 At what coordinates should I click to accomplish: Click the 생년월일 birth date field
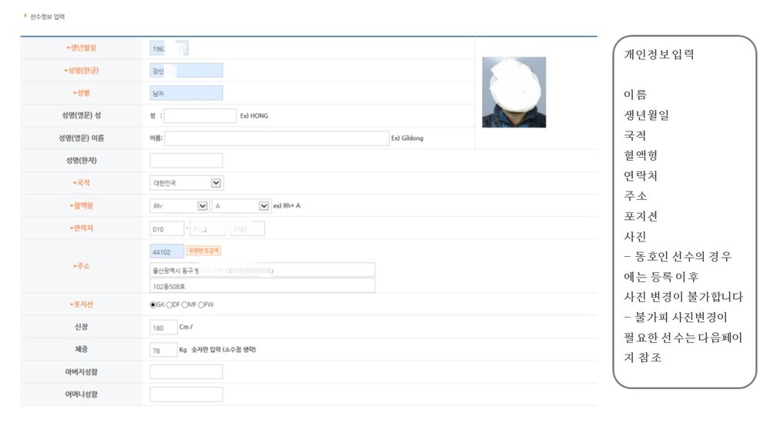click(169, 48)
